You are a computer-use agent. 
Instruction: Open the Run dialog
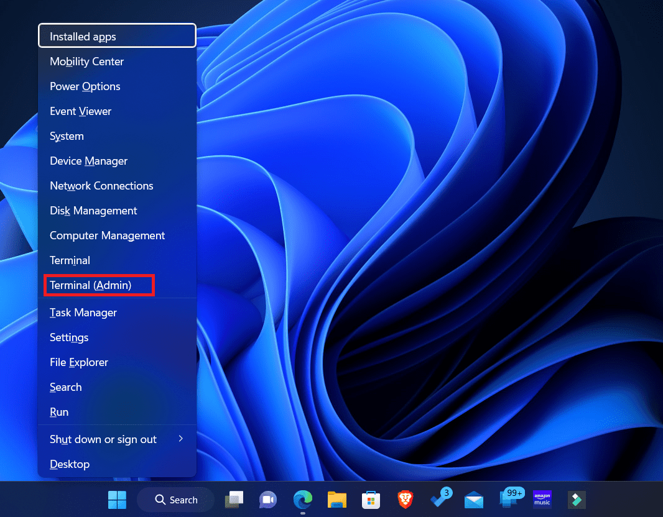pos(58,412)
